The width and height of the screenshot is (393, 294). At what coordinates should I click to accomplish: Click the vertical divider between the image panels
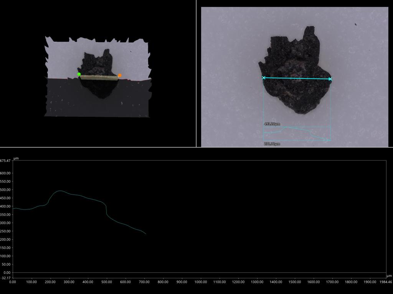pos(196,73)
